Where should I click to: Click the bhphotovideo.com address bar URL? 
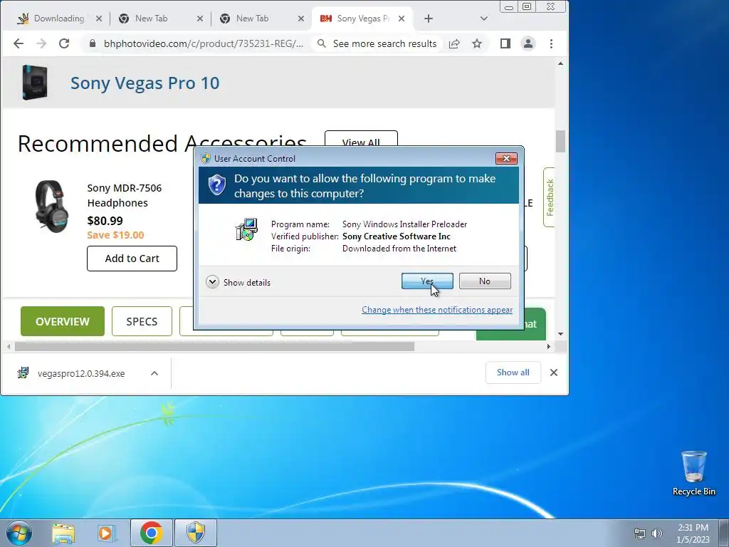(x=203, y=43)
